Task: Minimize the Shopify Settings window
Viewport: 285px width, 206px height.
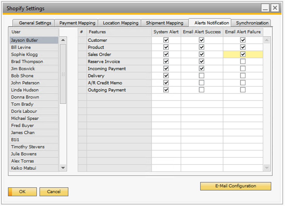Action: point(265,8)
